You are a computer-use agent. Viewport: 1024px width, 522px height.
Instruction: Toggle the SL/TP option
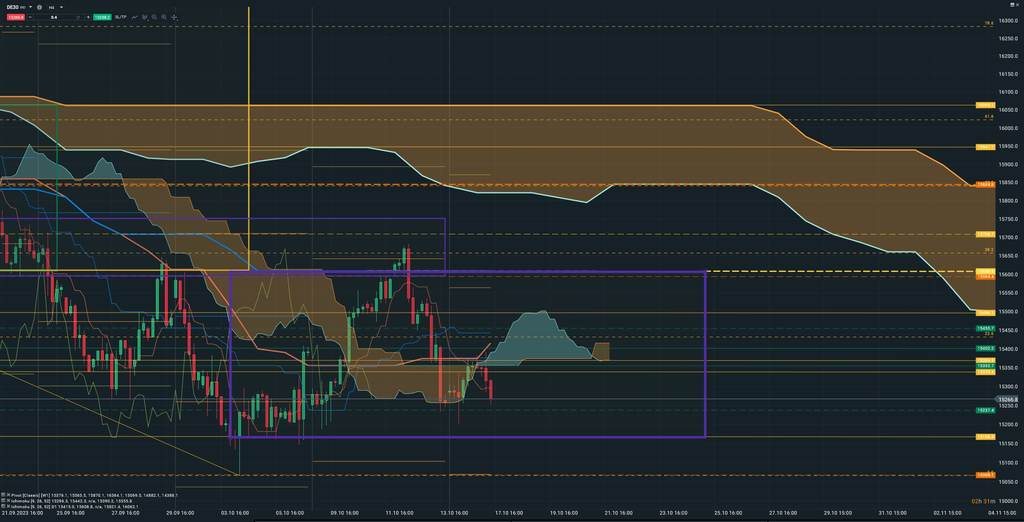(121, 17)
